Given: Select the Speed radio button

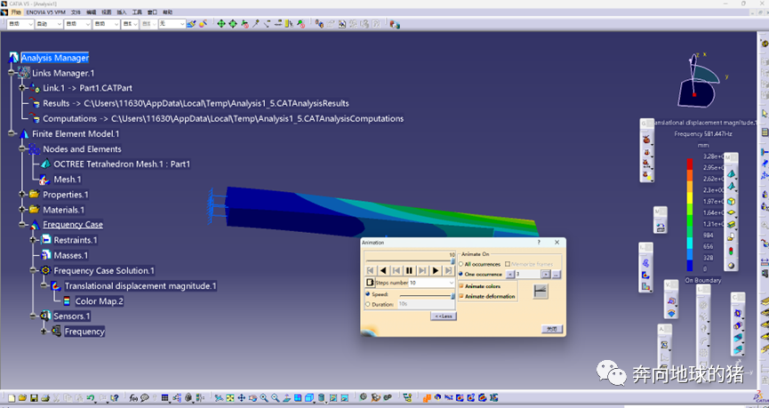Looking at the screenshot, I should (368, 294).
